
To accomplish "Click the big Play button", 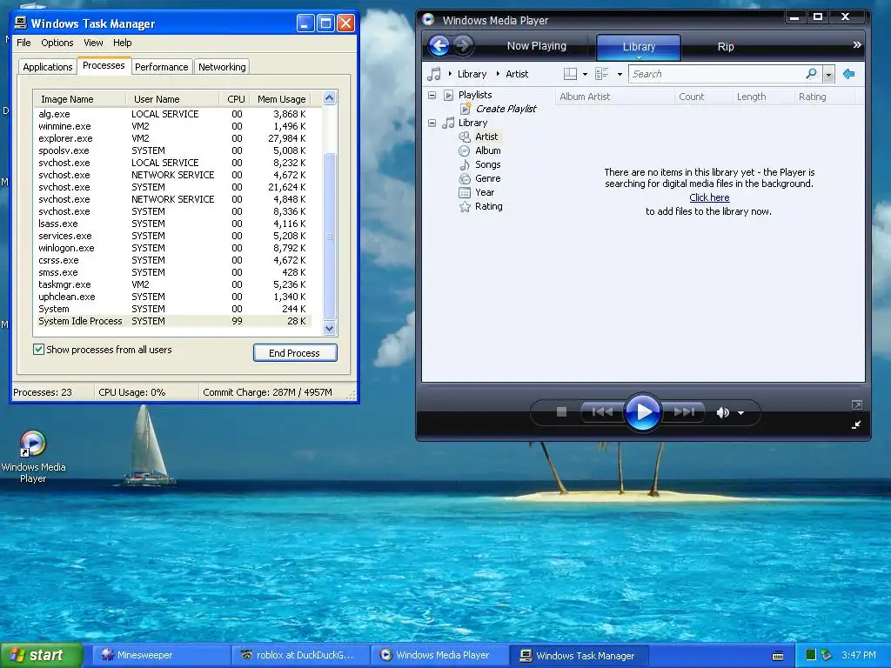I will pos(643,412).
